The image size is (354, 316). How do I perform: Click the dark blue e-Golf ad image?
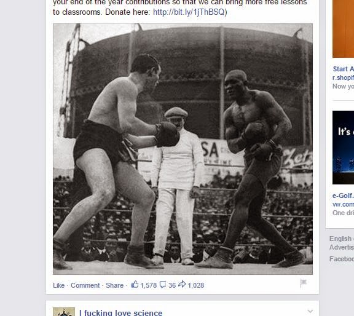(x=343, y=148)
